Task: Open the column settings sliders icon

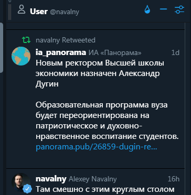Action: (179, 9)
